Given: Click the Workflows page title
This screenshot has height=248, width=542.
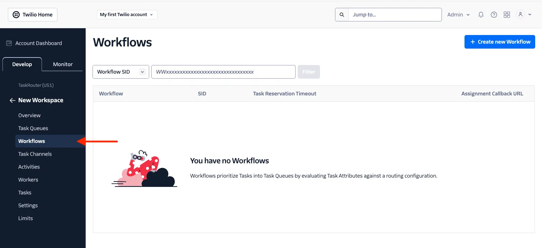Looking at the screenshot, I should 122,43.
